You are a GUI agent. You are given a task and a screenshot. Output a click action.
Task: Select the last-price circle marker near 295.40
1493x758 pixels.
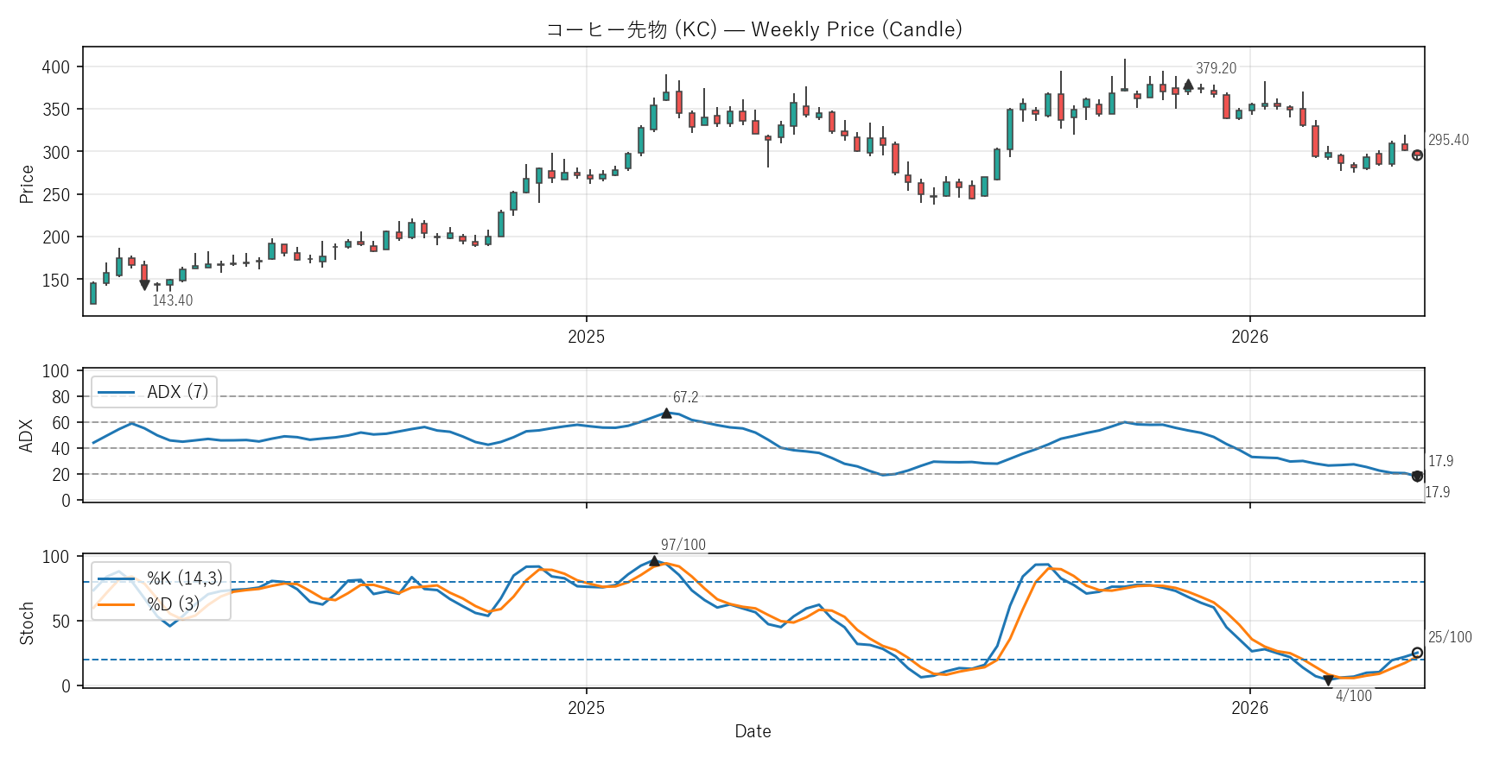pos(1417,155)
